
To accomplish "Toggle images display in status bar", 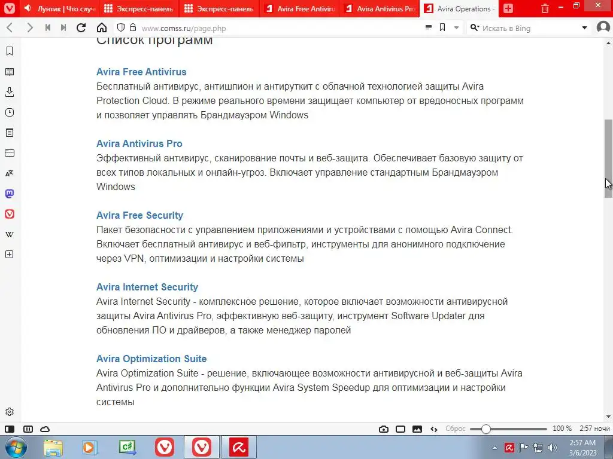I will (417, 429).
